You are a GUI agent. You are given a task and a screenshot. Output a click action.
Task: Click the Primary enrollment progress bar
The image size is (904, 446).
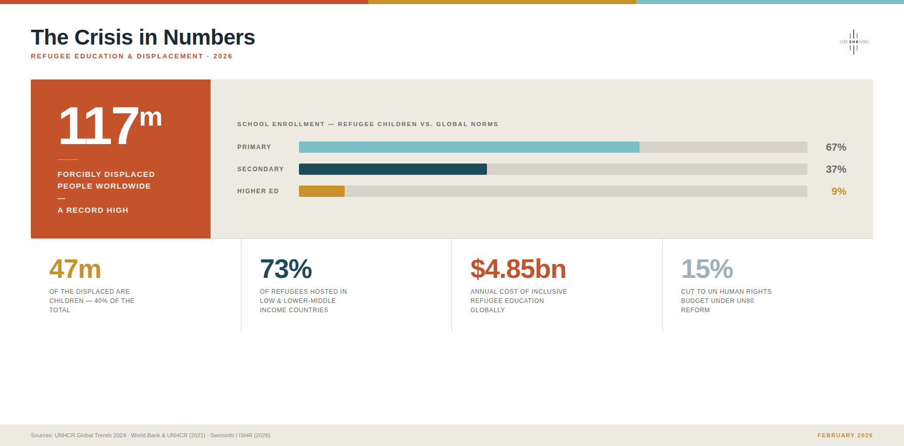point(553,147)
